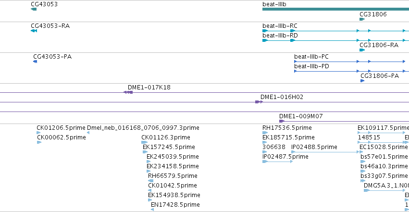Click the CG31806-RA transcript label
The image size is (409, 212).
379,45
